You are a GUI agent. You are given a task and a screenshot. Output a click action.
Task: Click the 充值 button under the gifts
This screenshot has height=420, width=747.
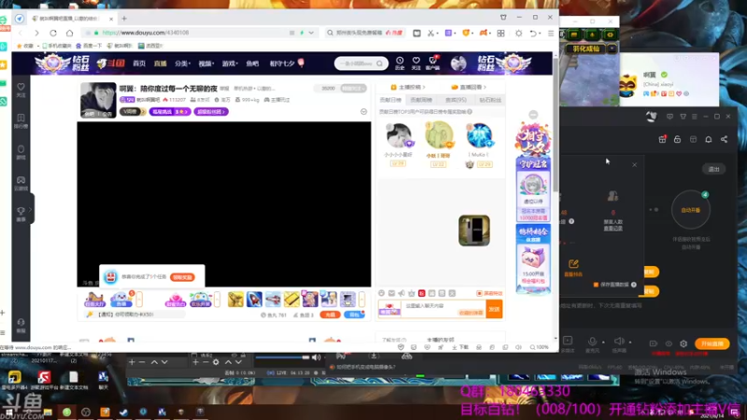330,315
